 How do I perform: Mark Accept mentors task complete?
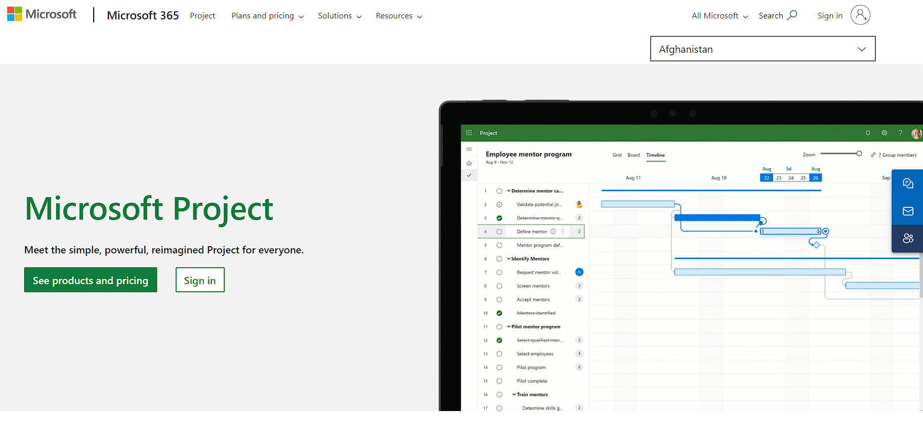[x=499, y=299]
